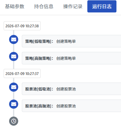Click the mail icon beside 高抛策略 entry
The image size is (121, 129).
tap(14, 56)
